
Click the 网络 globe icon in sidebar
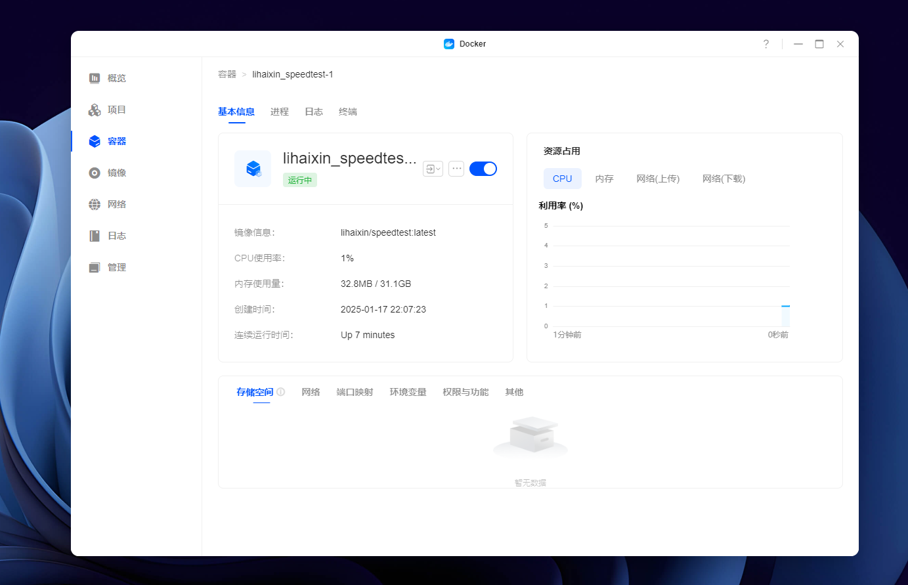(x=95, y=204)
